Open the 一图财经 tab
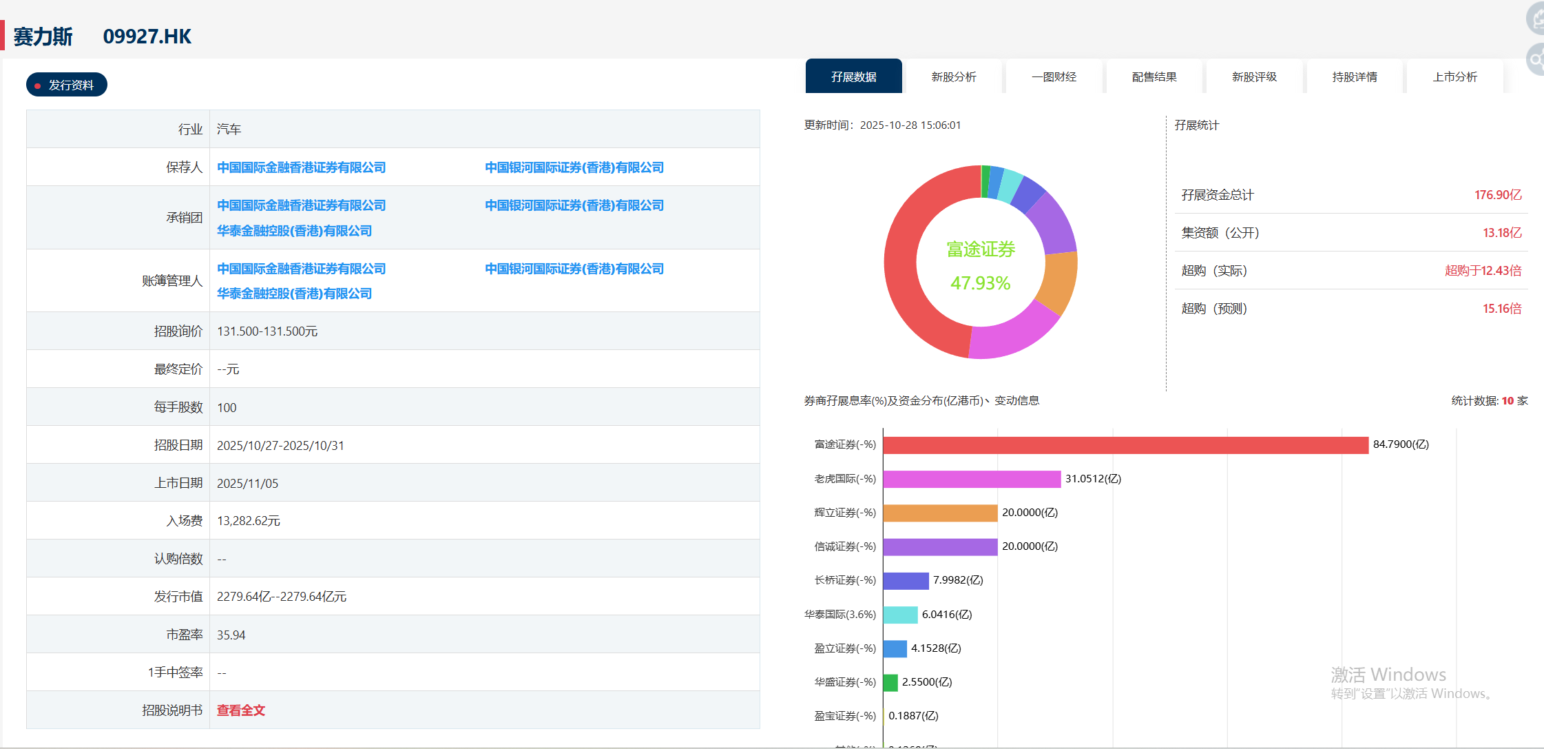Image resolution: width=1544 pixels, height=749 pixels. coord(1054,76)
